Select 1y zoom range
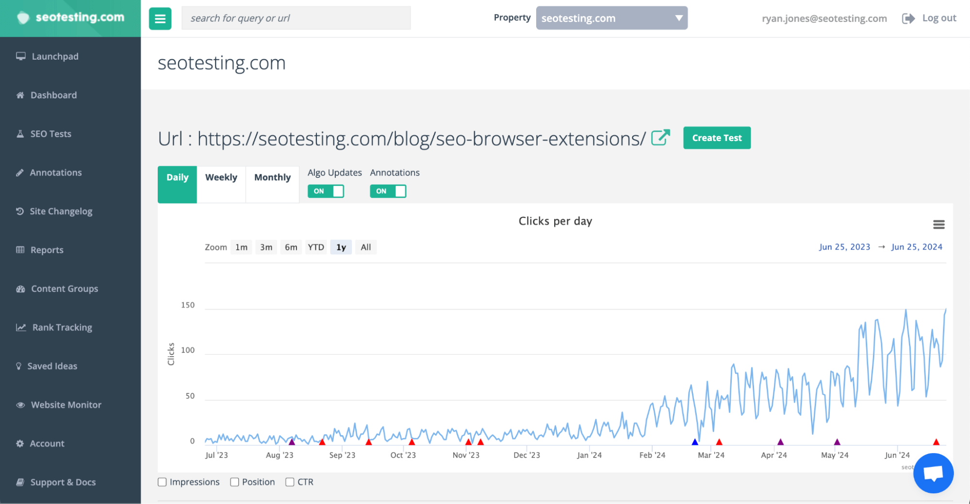 pos(341,247)
